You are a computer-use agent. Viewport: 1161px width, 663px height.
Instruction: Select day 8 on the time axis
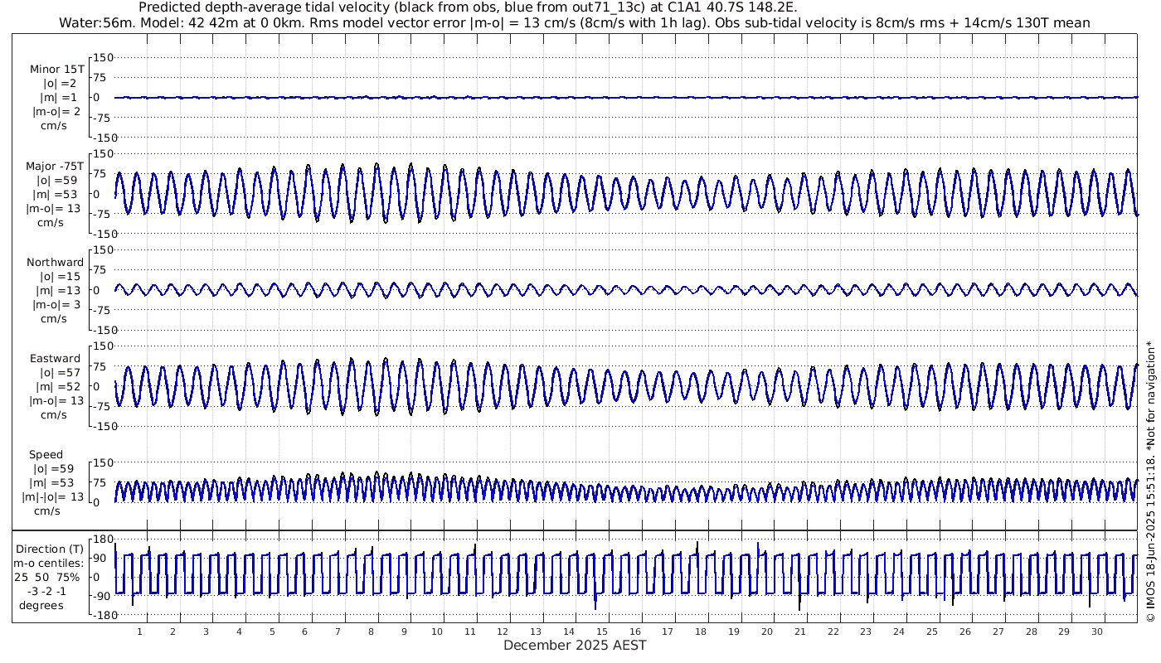tap(371, 632)
